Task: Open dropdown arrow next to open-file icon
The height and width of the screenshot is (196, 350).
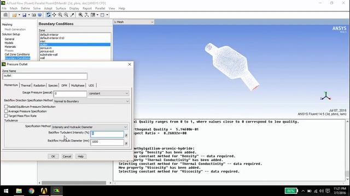Action: (19, 15)
